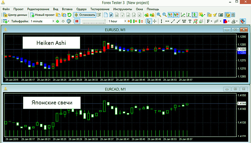The image size is (251, 143).
Task: Click the camera screenshot icon
Action: [x=220, y=15]
